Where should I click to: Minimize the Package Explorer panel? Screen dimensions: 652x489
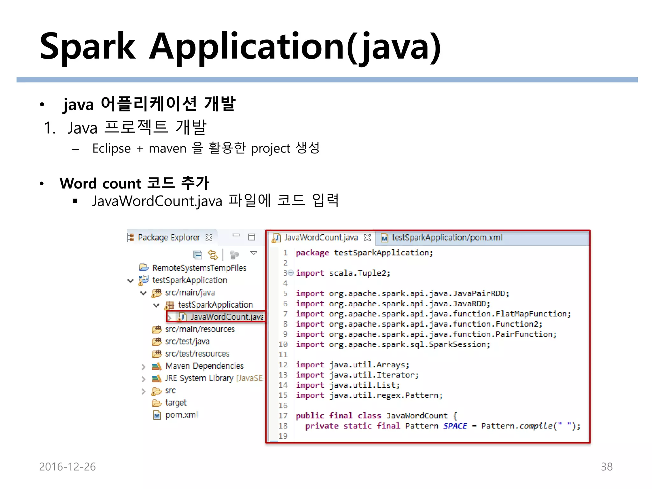(236, 236)
